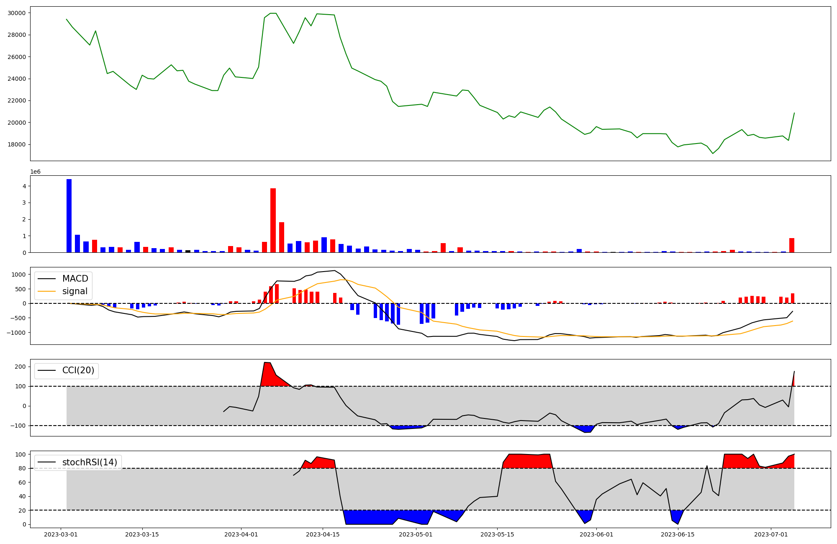
Task: Click the 2023-06-15 date tick label
Action: (x=678, y=534)
